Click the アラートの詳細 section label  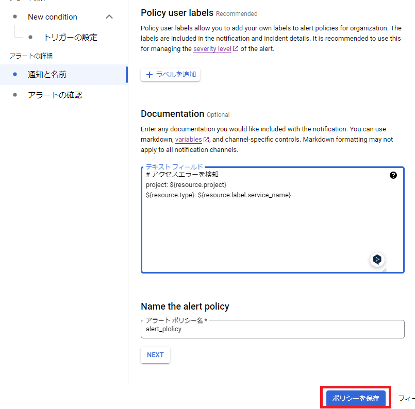[31, 56]
